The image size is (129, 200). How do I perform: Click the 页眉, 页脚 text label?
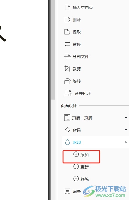(82, 118)
